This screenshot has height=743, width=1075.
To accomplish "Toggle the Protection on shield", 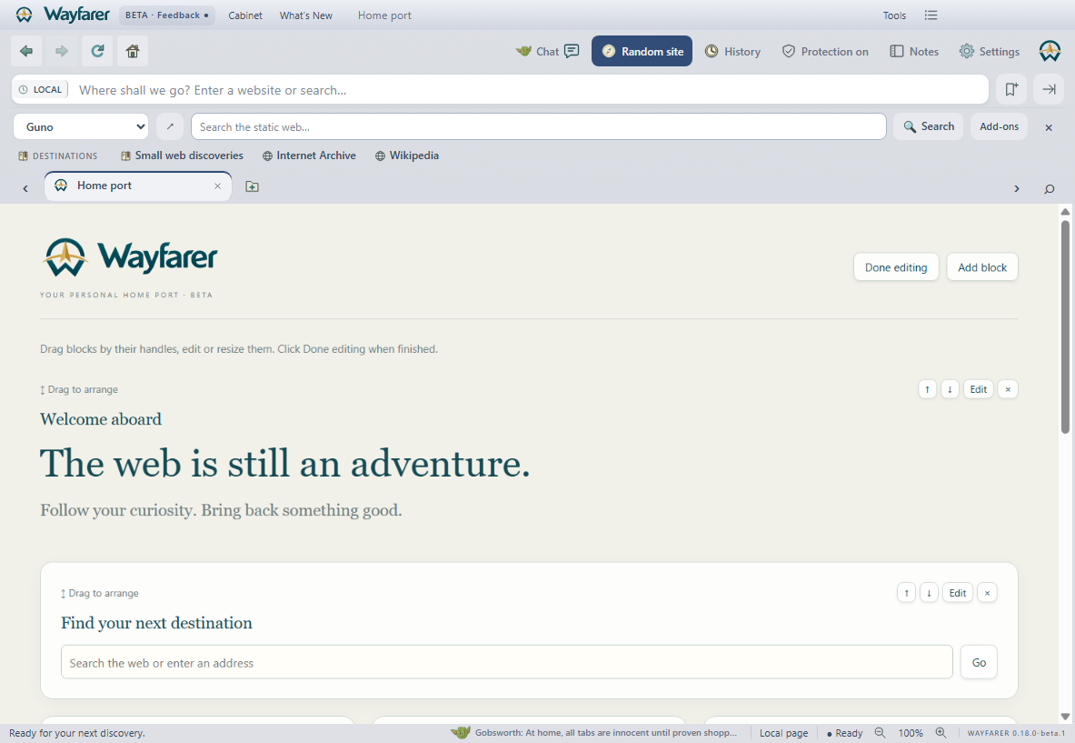I will point(825,52).
